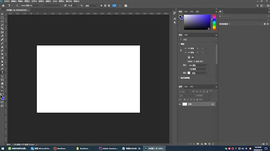Select the Eyedropper tool

2,36
